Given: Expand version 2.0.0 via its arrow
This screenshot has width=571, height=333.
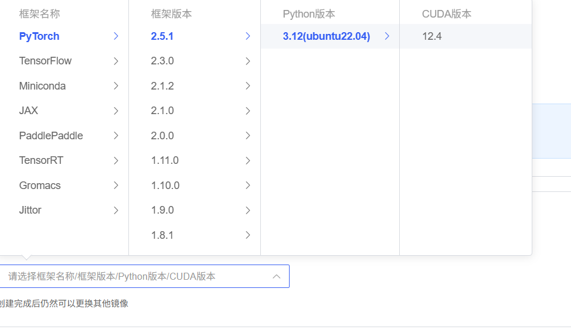Looking at the screenshot, I should [x=247, y=136].
